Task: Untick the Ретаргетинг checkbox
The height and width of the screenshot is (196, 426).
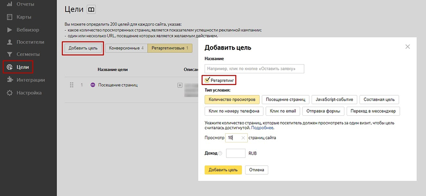Action: pos(208,79)
